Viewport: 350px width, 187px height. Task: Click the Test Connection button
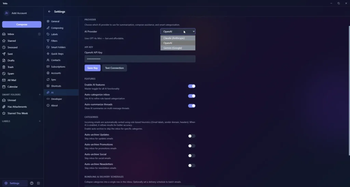114,68
